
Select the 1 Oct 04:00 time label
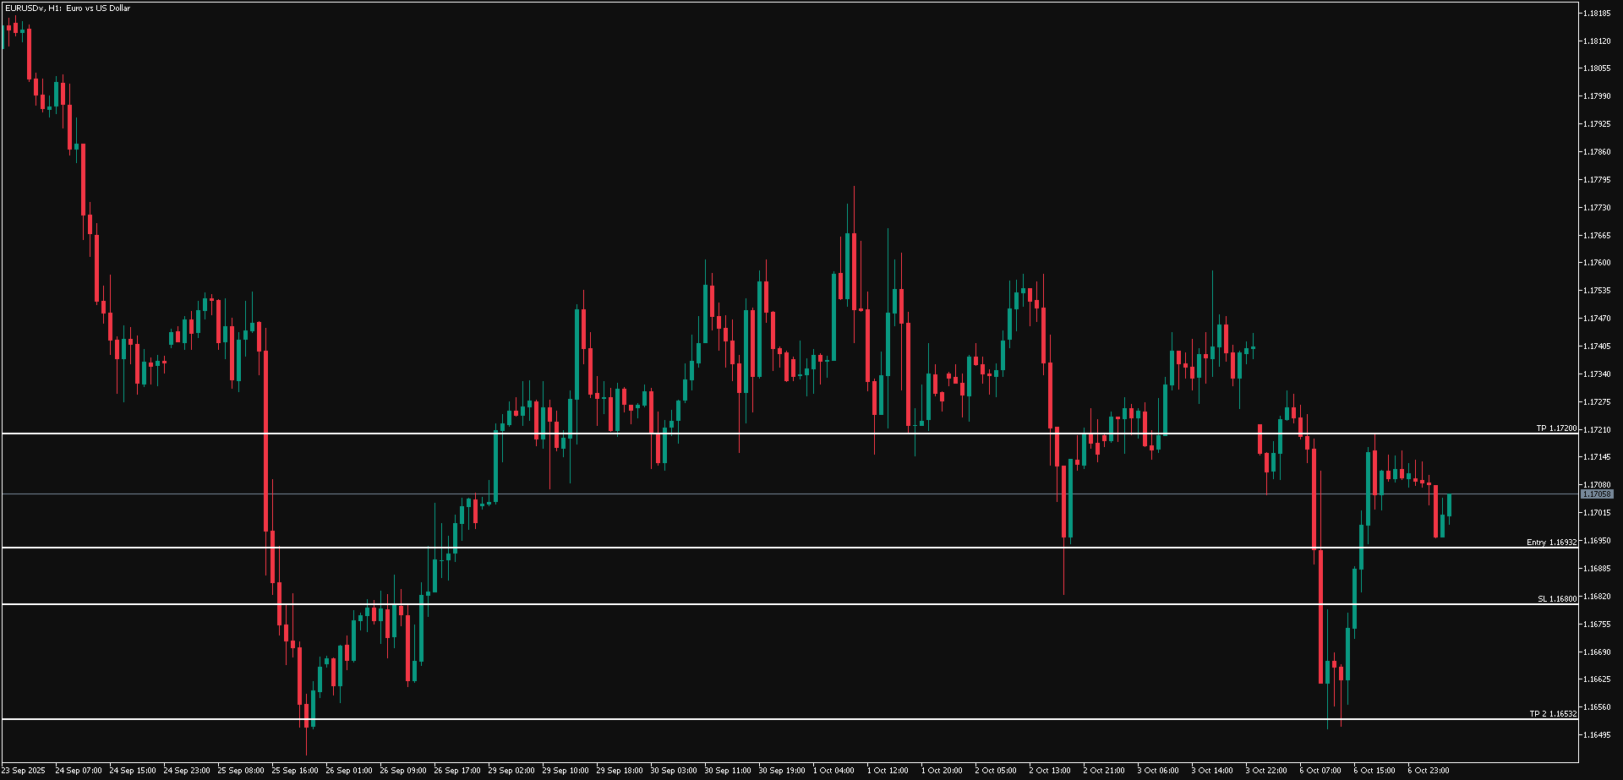pyautogui.click(x=833, y=771)
